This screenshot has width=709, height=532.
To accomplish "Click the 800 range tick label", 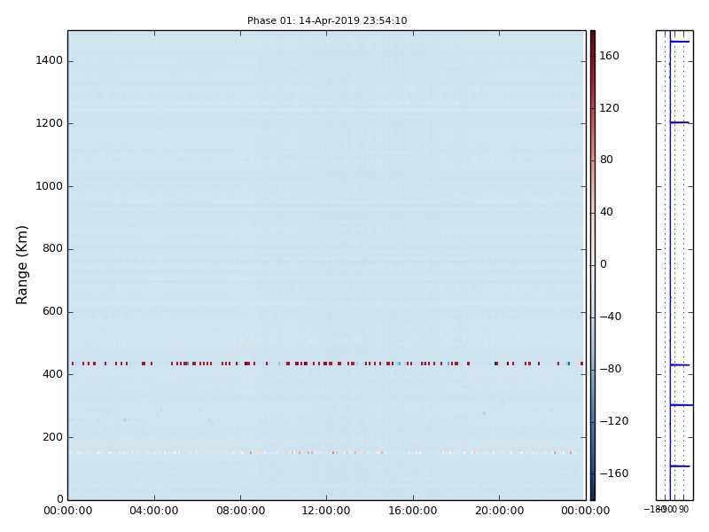I will pos(52,248).
